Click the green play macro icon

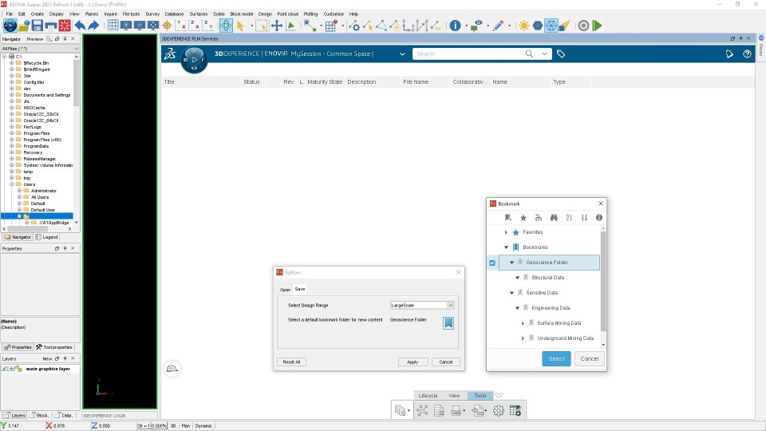point(597,26)
